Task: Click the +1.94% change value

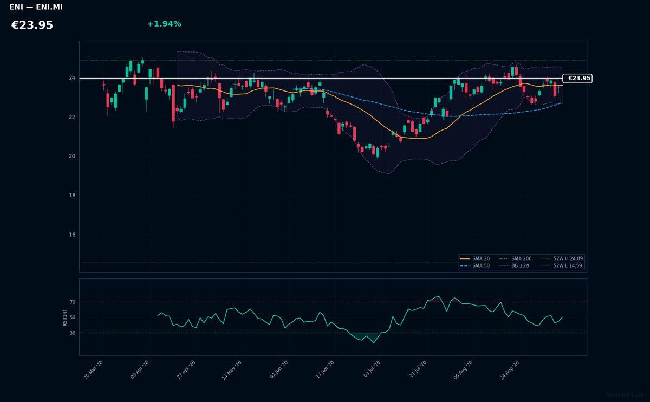Action: tap(164, 24)
